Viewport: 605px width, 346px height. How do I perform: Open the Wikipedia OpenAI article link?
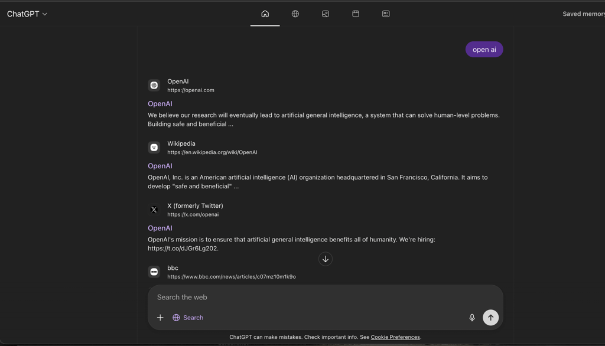pyautogui.click(x=160, y=166)
